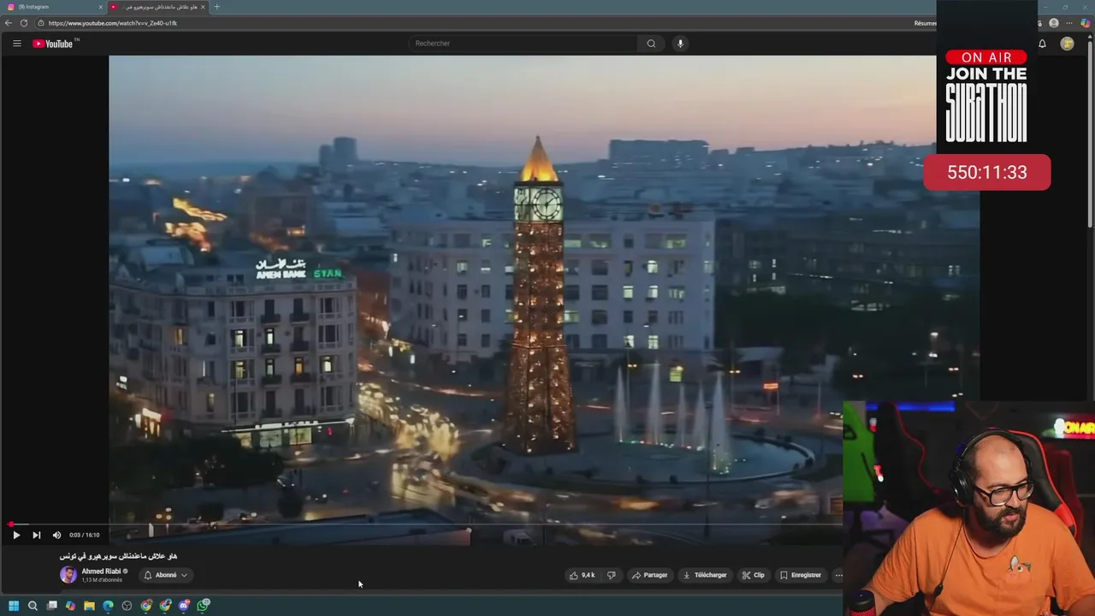Open the Ahmed Riabi channel avatar
Image resolution: width=1095 pixels, height=616 pixels.
pos(68,575)
